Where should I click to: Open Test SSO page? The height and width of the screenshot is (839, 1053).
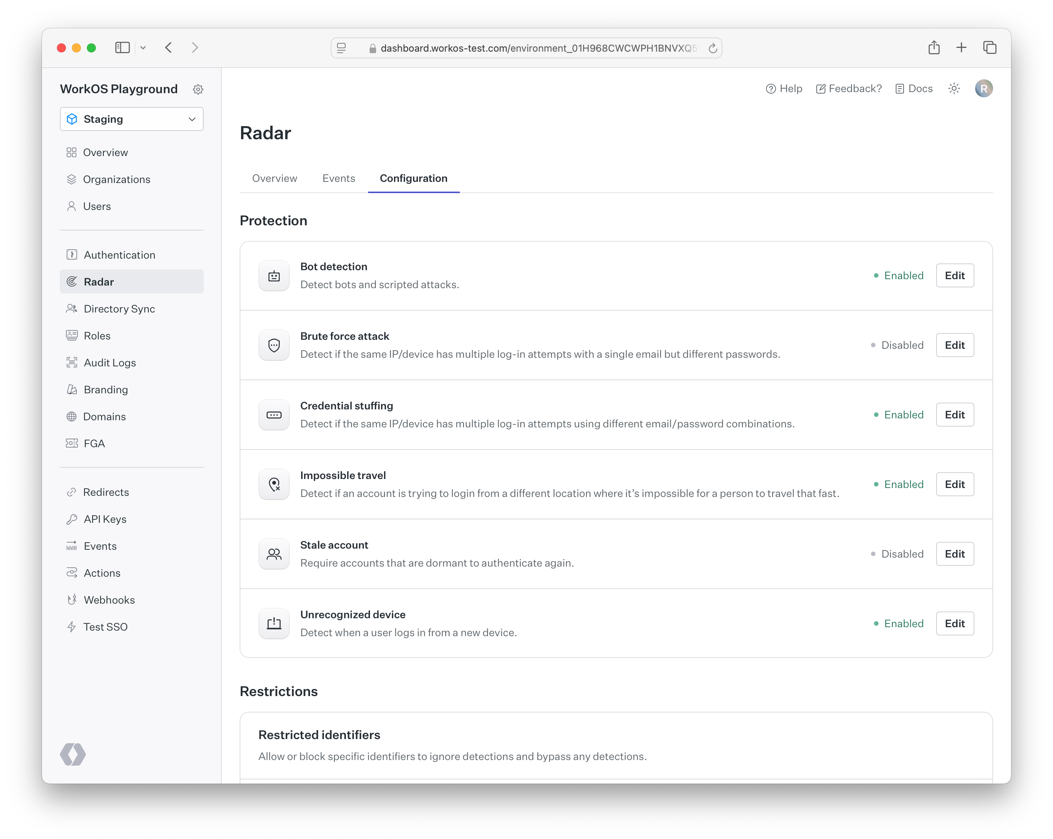click(x=131, y=627)
